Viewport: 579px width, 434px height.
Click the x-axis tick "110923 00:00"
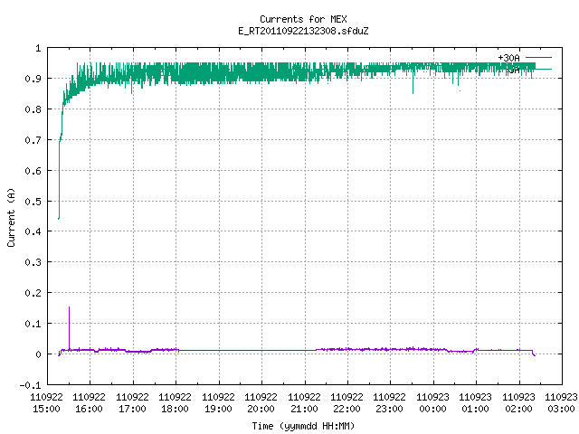coord(432,402)
